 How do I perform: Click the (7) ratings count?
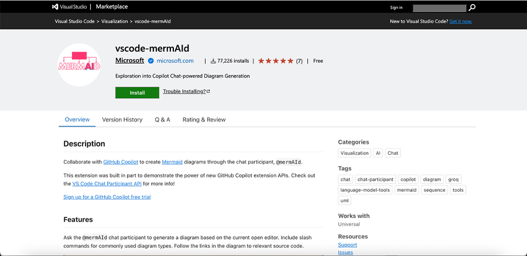(299, 61)
